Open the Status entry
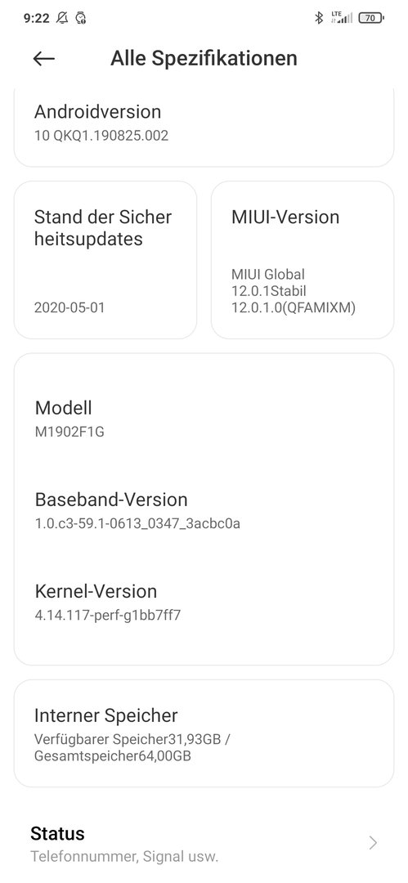This screenshot has width=408, height=883. pyautogui.click(x=204, y=844)
